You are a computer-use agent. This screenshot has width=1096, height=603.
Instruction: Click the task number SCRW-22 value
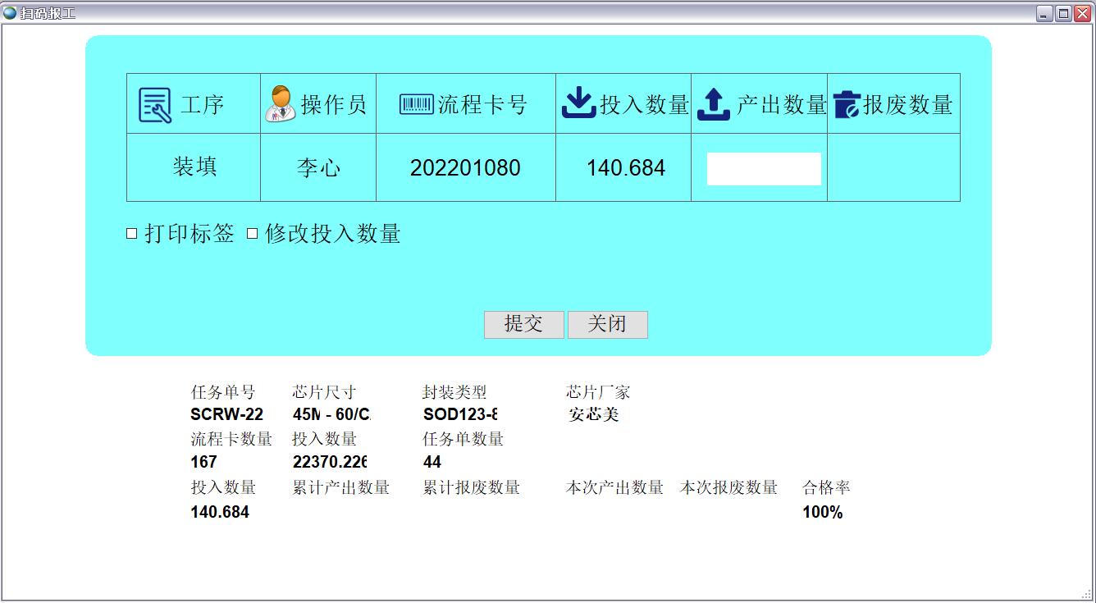pos(226,414)
